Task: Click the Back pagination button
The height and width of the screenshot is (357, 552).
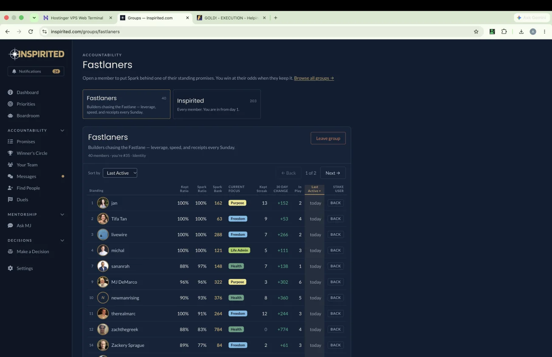Action: pos(289,173)
